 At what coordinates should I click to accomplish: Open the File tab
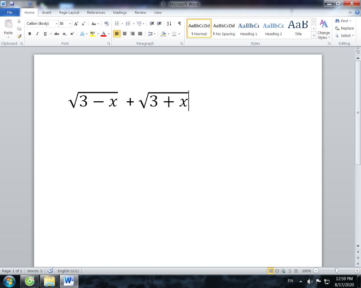coord(10,12)
